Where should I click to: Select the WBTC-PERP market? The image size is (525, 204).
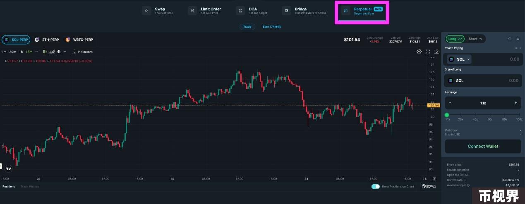coord(79,40)
